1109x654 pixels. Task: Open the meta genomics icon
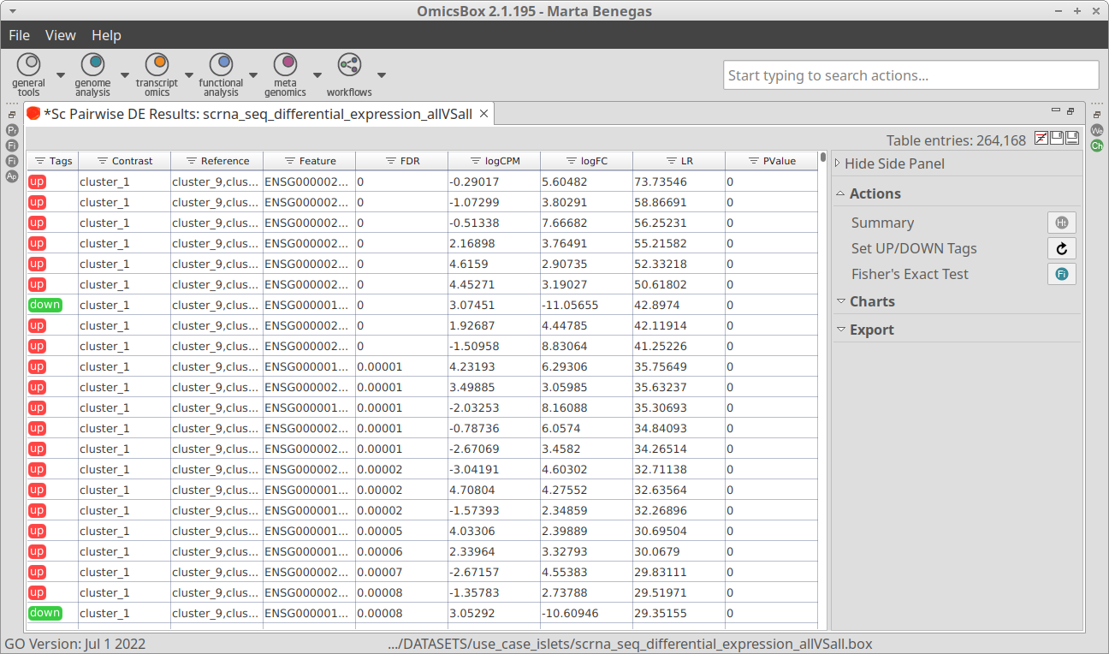tap(285, 65)
